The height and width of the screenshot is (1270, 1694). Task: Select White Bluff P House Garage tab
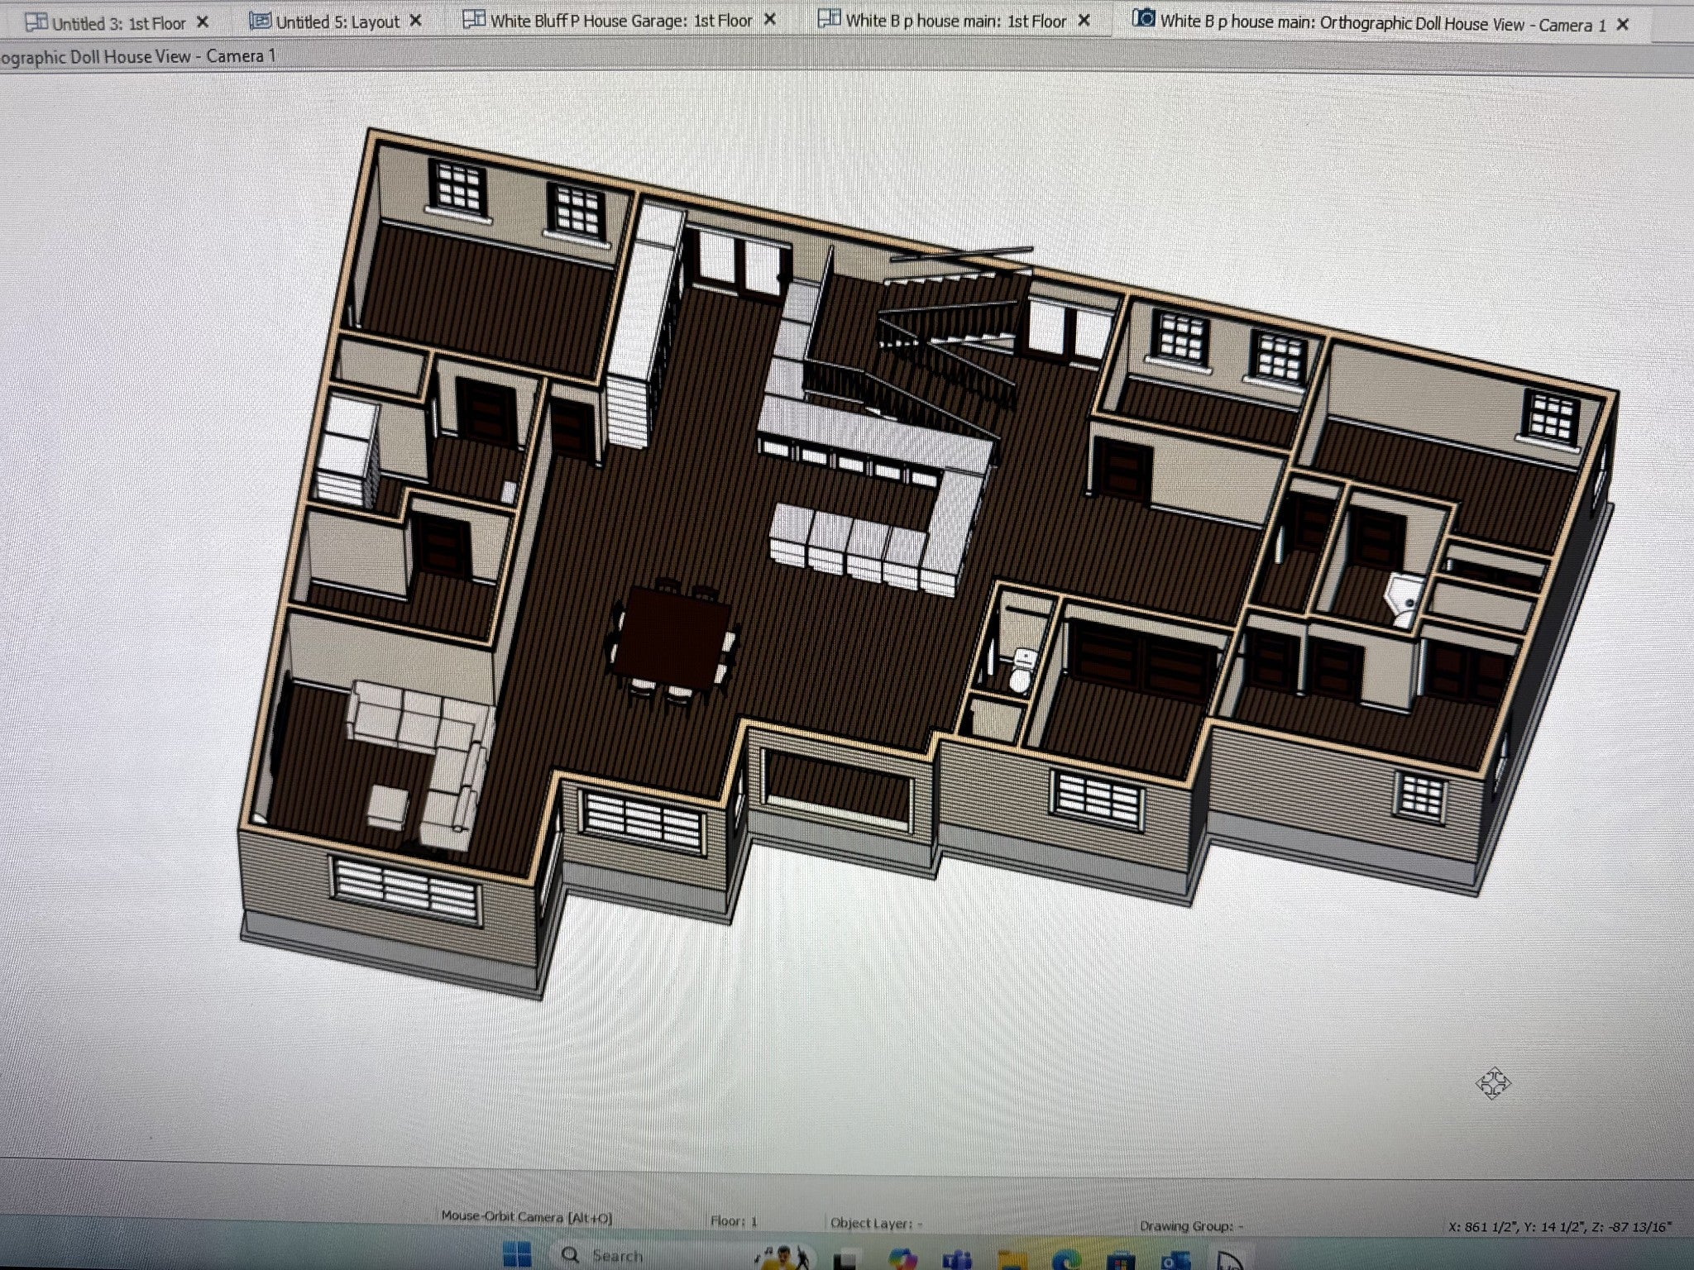tap(620, 21)
